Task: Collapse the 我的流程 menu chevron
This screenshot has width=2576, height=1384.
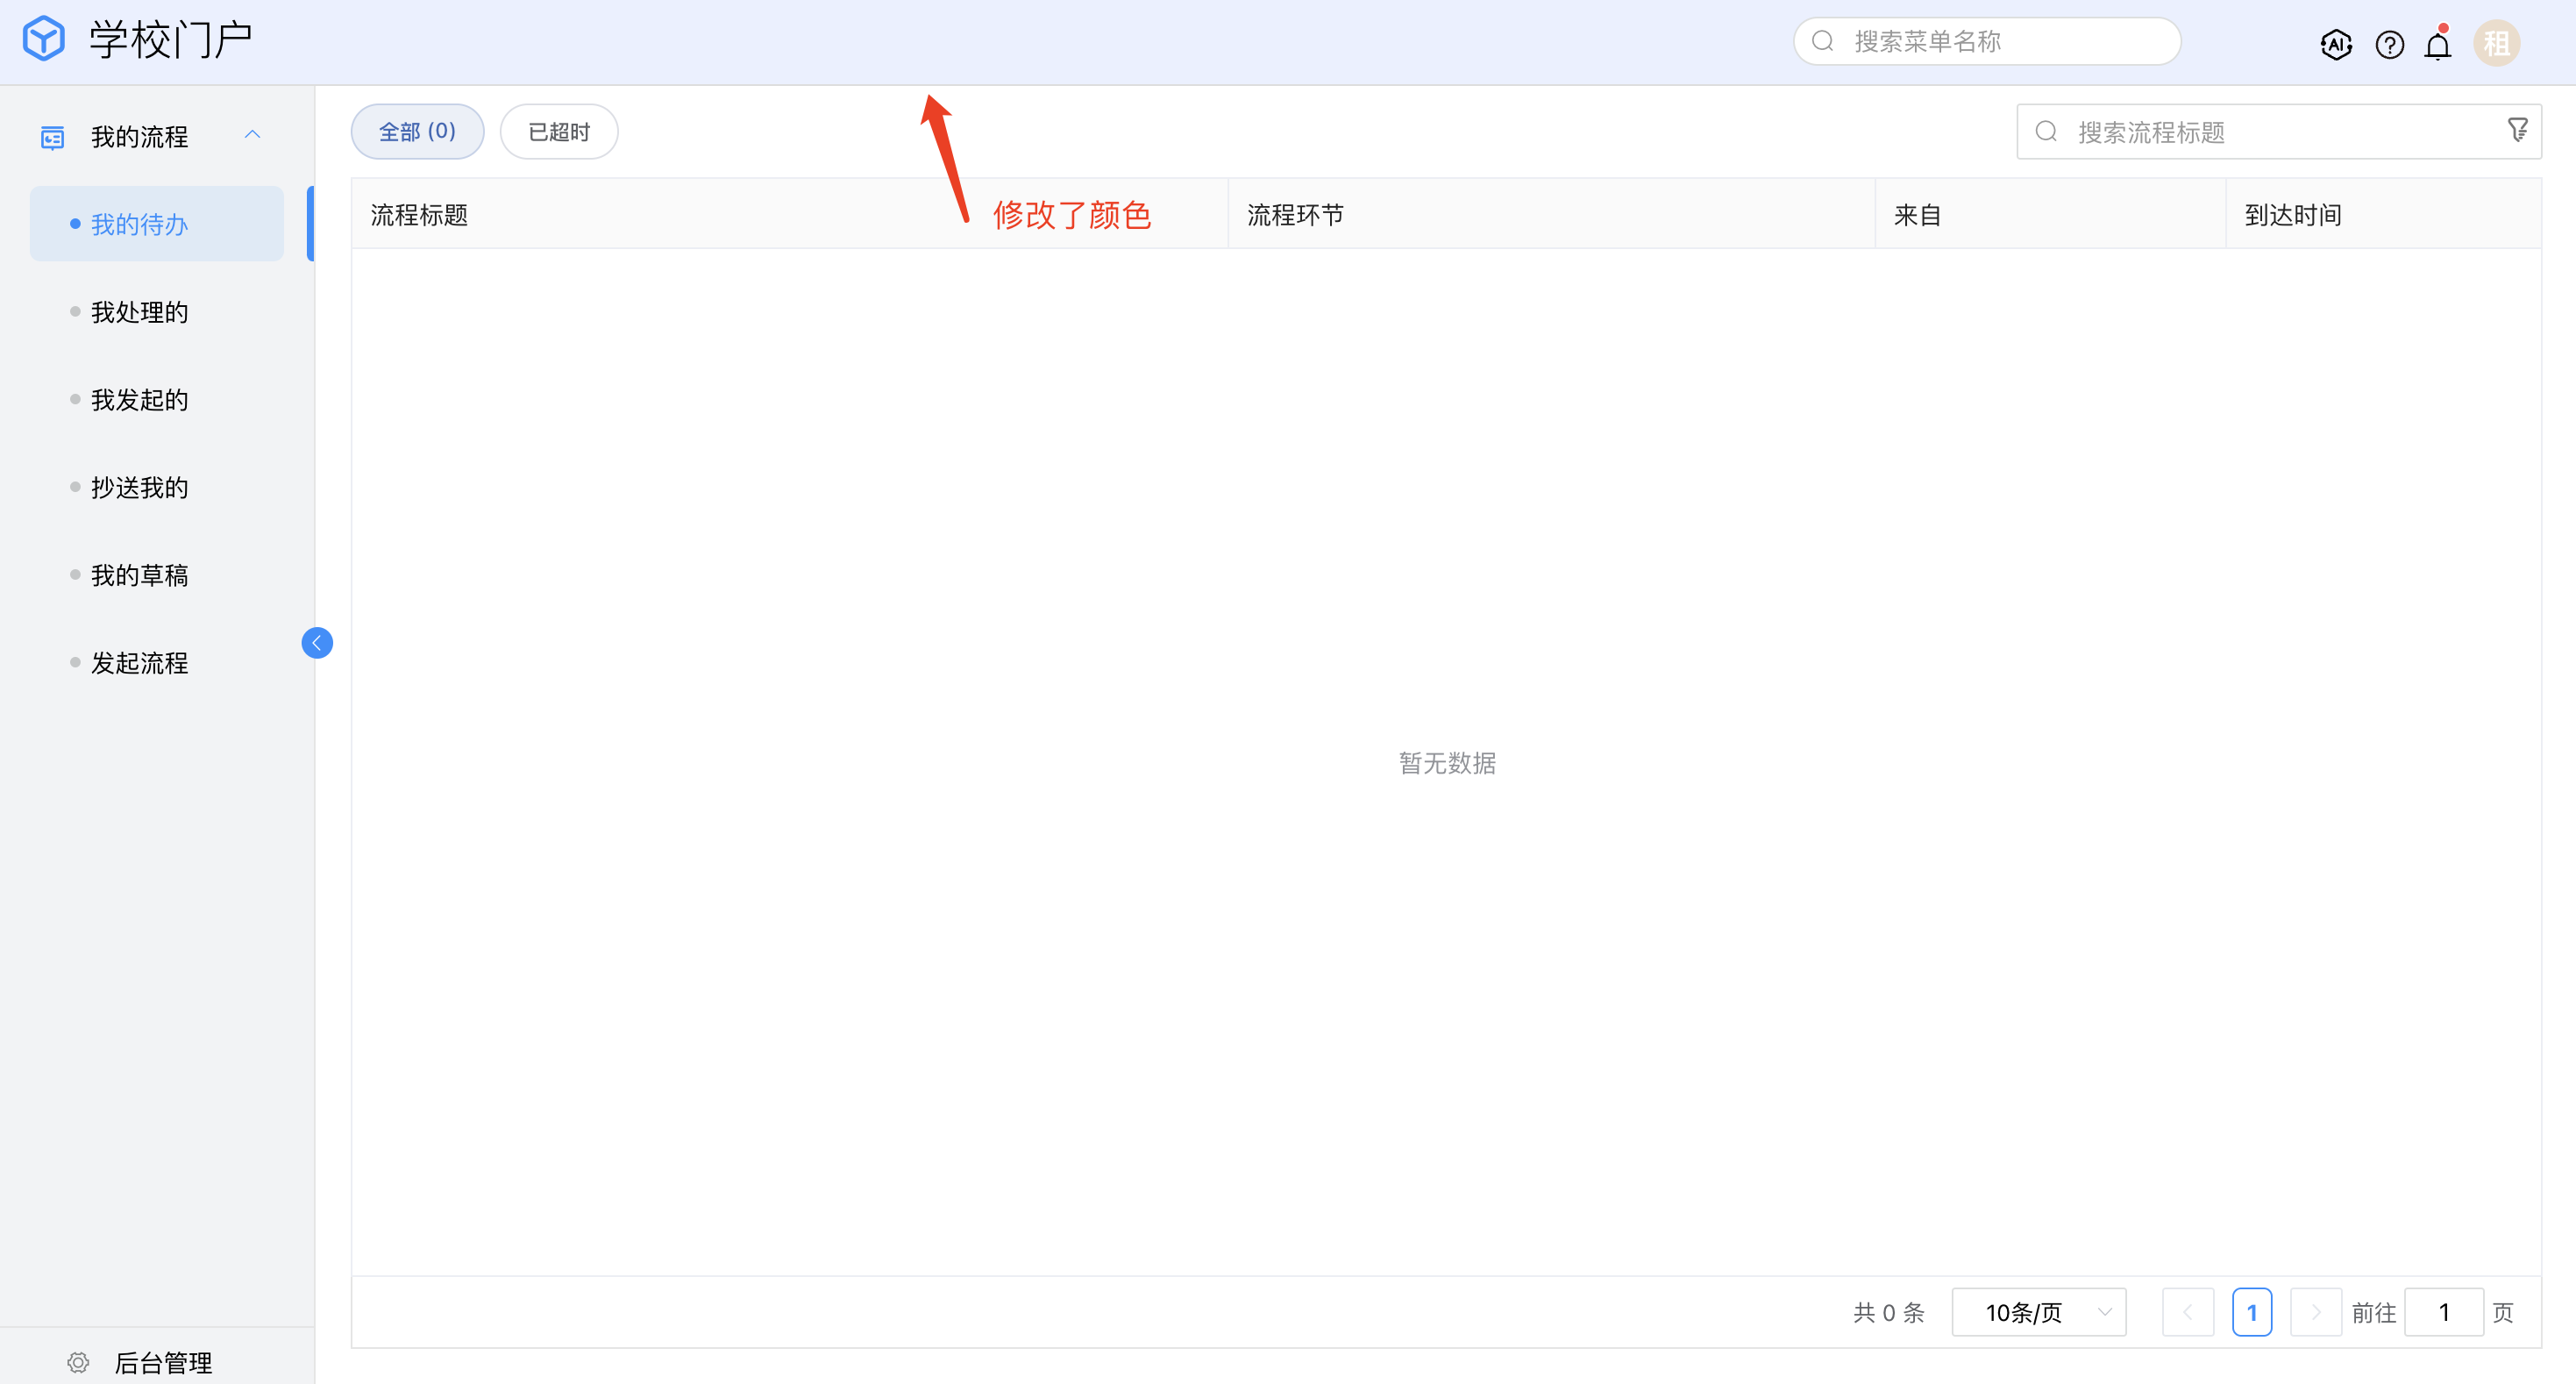Action: [252, 135]
